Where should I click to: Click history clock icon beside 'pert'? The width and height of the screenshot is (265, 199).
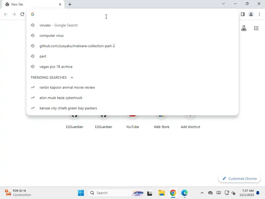[x=33, y=56]
